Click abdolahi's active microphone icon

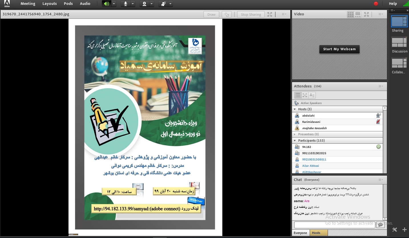[378, 115]
